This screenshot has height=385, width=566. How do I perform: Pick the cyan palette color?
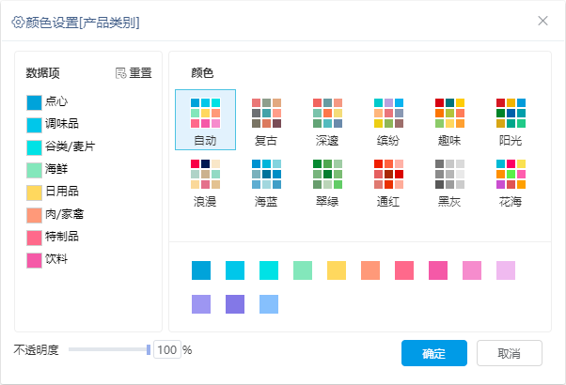tap(269, 270)
